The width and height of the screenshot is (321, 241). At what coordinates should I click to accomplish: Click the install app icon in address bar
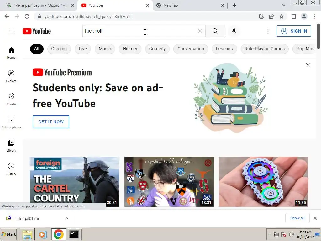point(261,16)
